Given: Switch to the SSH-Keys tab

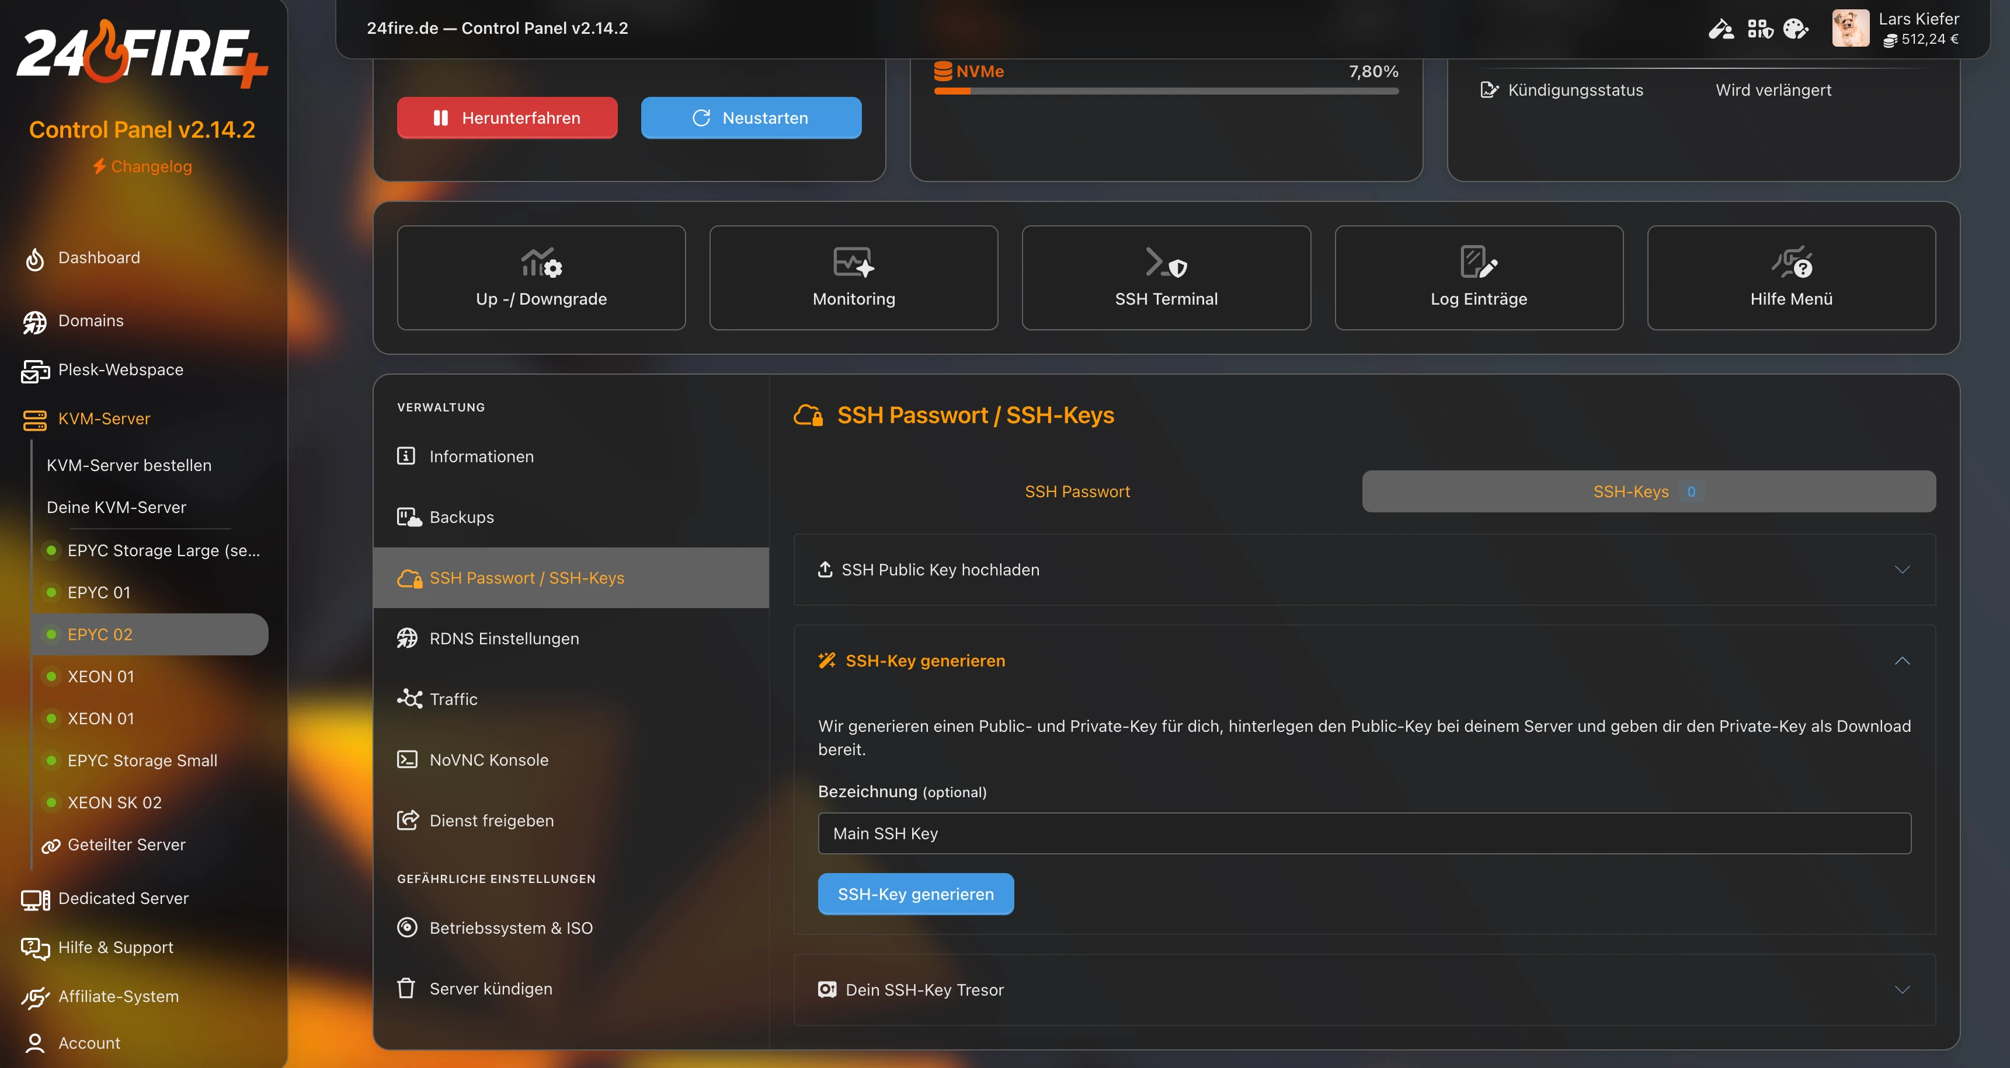Looking at the screenshot, I should [1648, 492].
